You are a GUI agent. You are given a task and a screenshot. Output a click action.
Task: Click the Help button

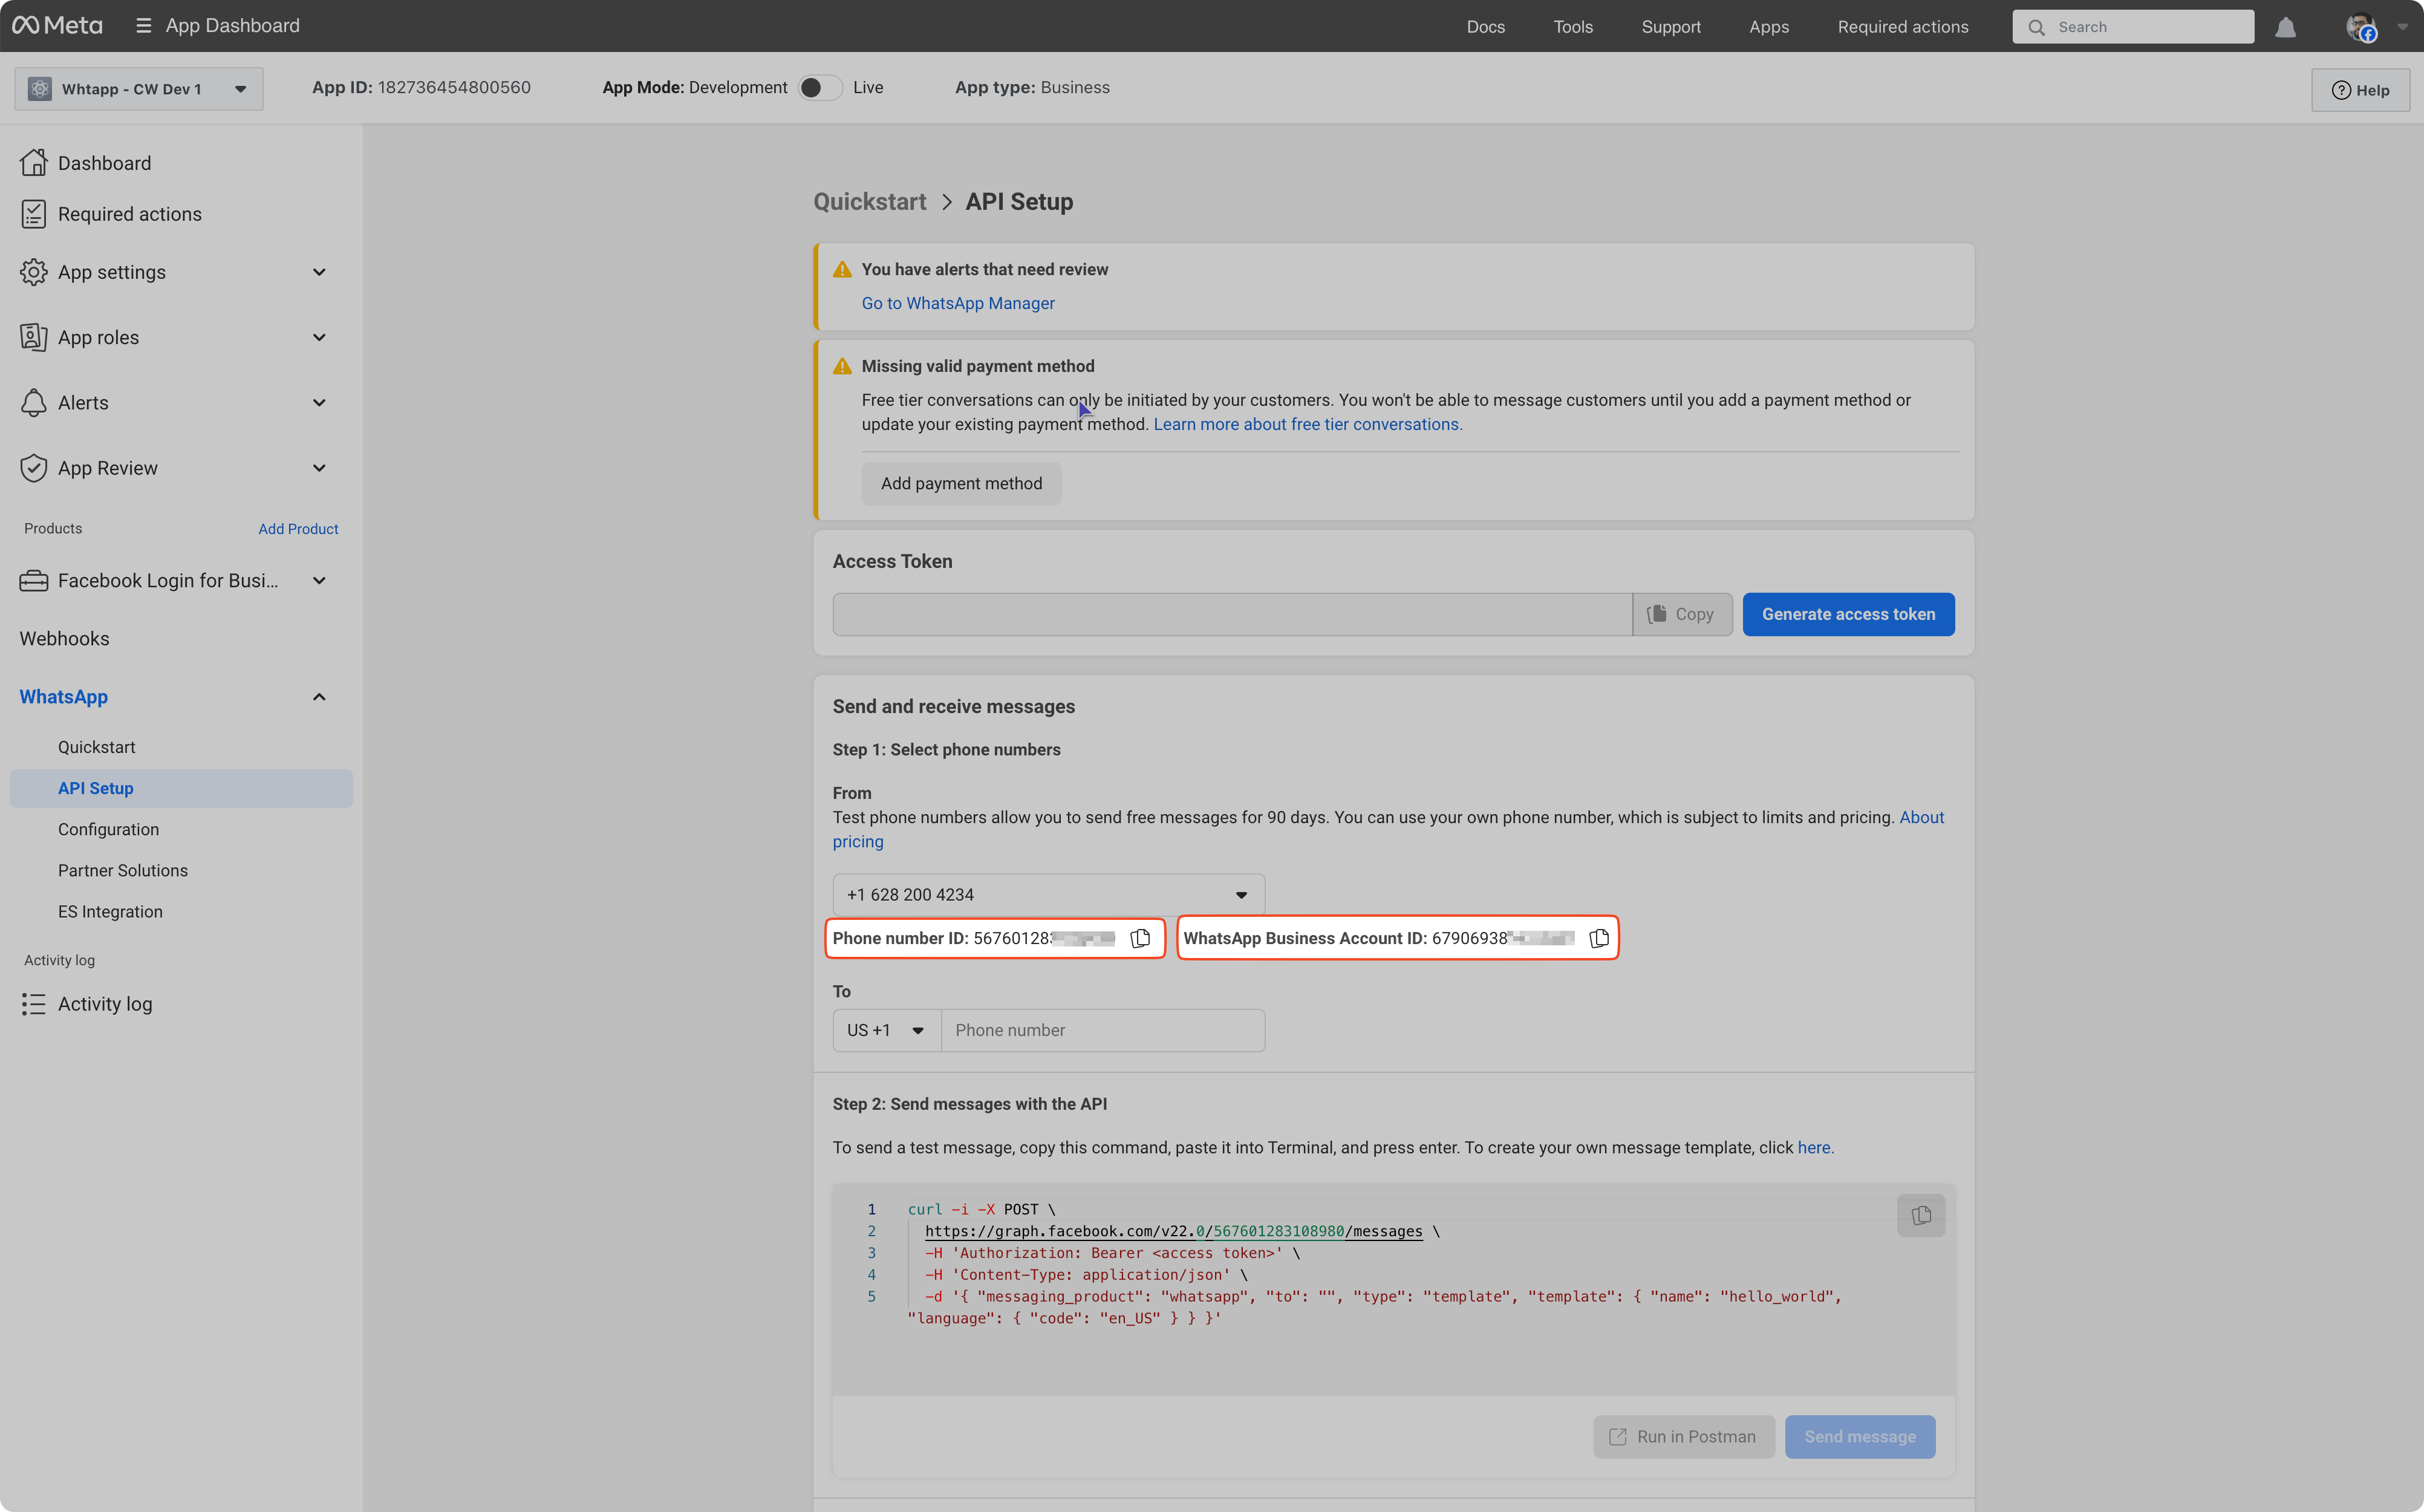coord(2360,90)
